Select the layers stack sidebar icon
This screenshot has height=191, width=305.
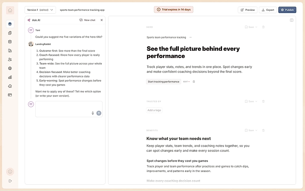10,24
